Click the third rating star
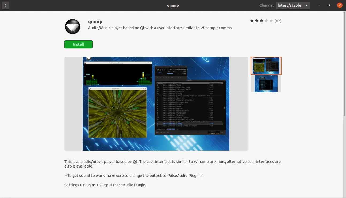This screenshot has height=198, width=346. (x=262, y=21)
